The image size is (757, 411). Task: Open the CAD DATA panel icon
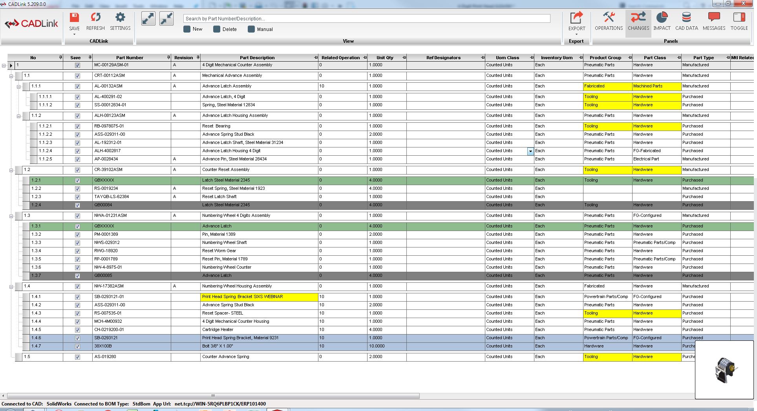(x=686, y=18)
